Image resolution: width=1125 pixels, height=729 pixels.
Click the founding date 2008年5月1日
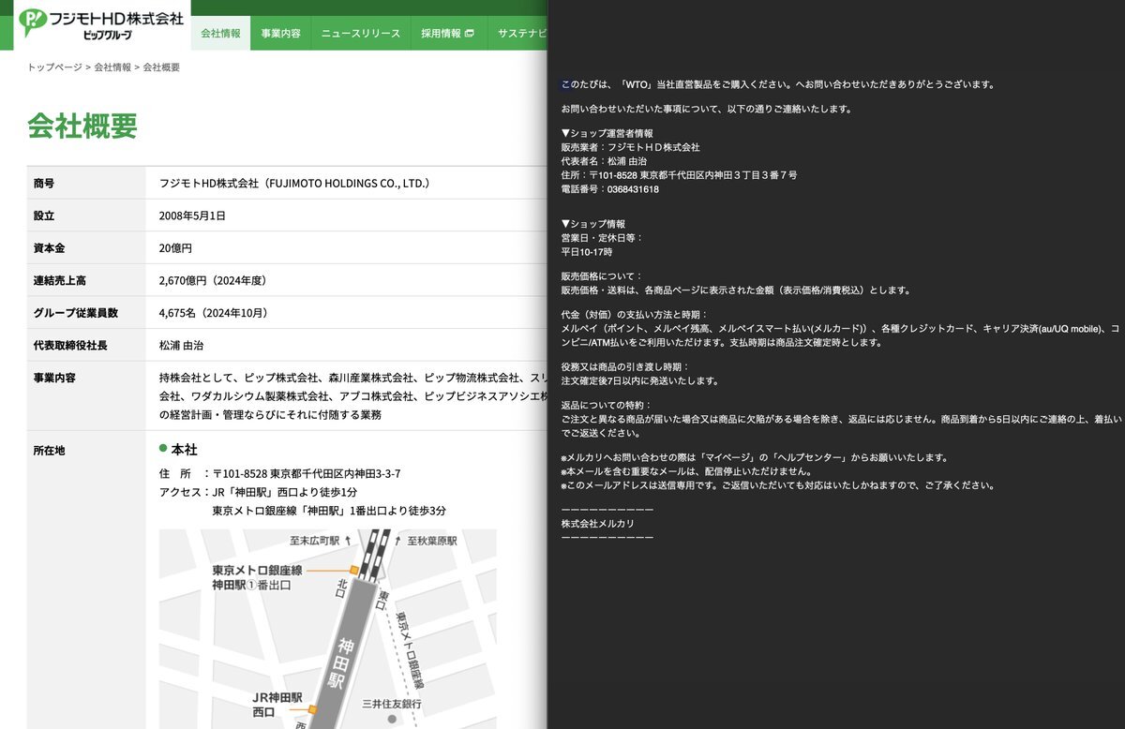tap(192, 216)
